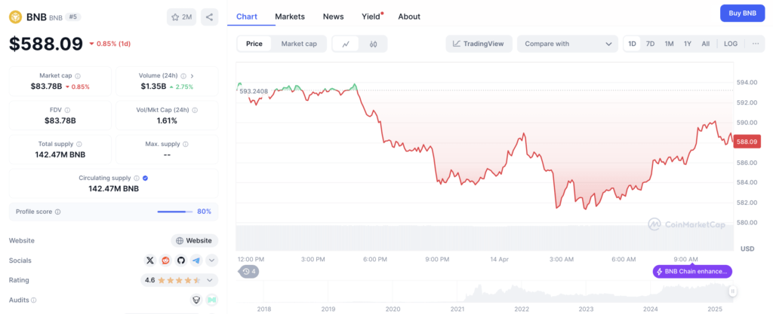Click the 14 Apr date axis label
773x314 pixels.
point(499,259)
